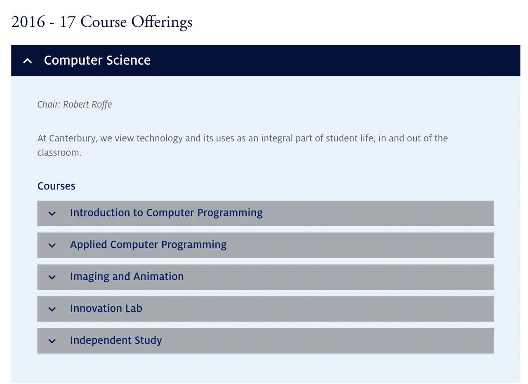Click the down arrow icon for Independent Study
The height and width of the screenshot is (384, 528).
52,341
